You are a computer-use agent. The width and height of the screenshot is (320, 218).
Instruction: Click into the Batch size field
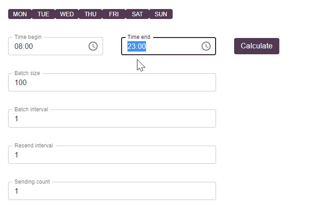(x=112, y=83)
